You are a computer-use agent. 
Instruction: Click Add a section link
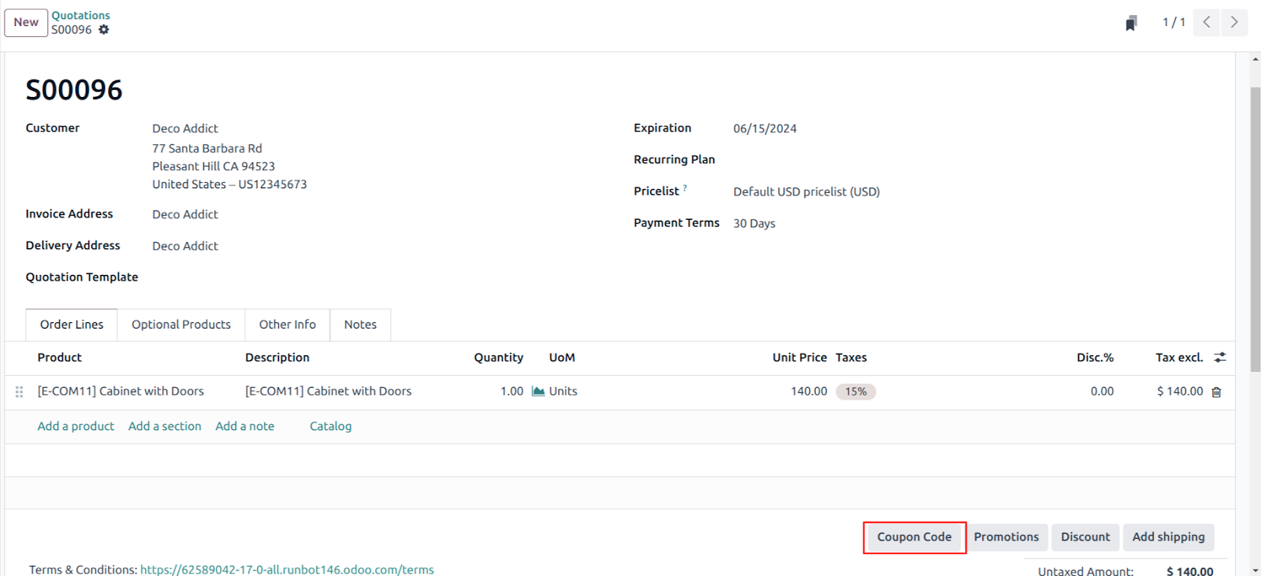click(x=165, y=426)
